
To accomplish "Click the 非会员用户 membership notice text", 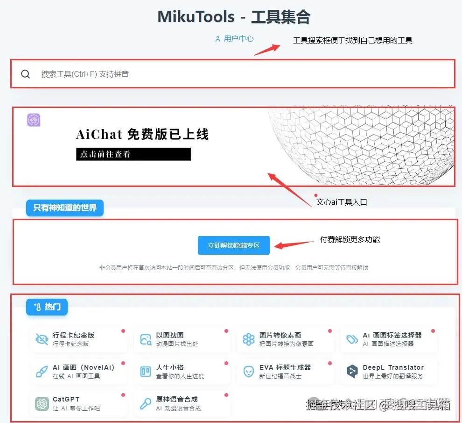I will (234, 268).
